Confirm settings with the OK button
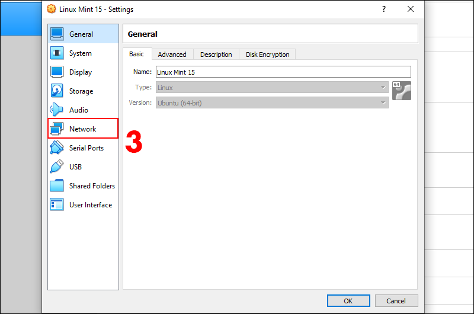474x314 pixels. click(348, 301)
